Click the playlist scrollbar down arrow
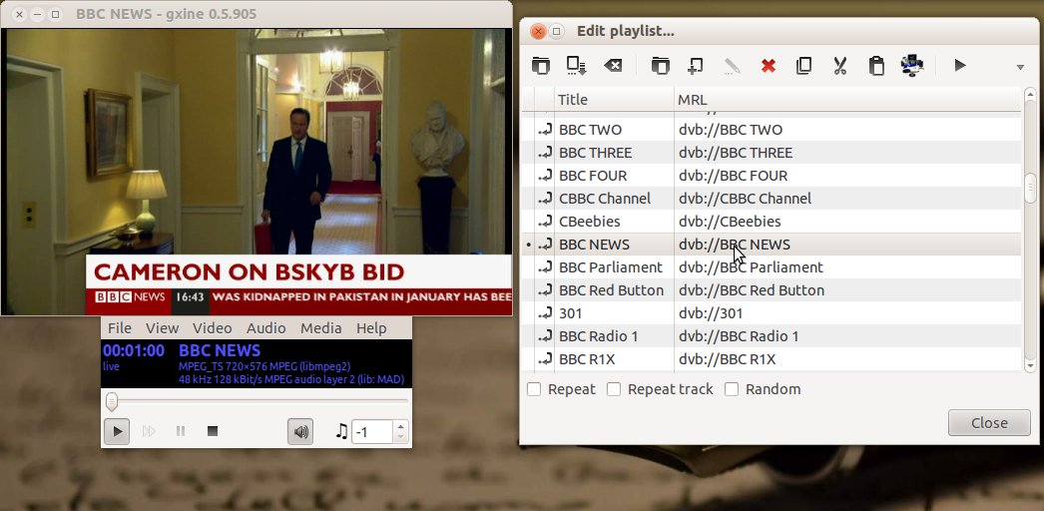This screenshot has width=1044, height=511. (x=1030, y=365)
